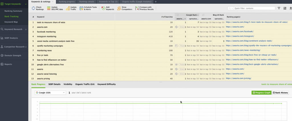Click the Quick Filter magnifier icon

[x=230, y=8]
